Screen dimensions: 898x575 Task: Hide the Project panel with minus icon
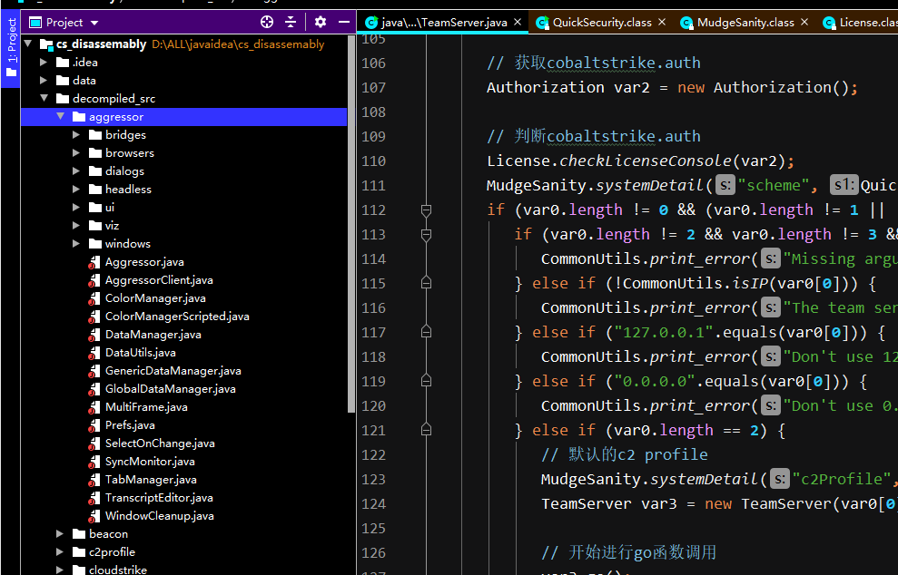coord(344,22)
